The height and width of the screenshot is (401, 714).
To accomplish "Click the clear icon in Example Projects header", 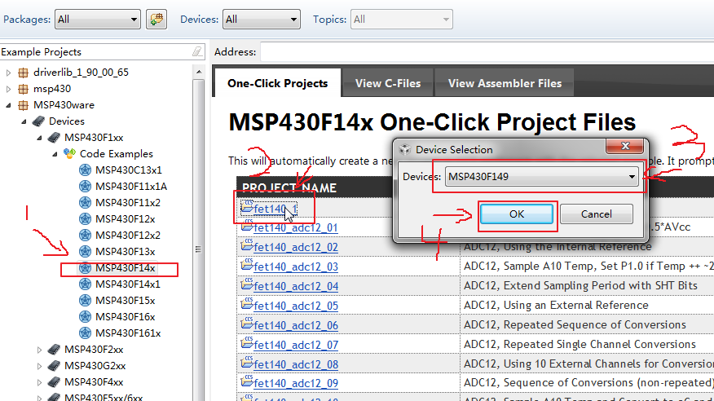I will click(197, 52).
